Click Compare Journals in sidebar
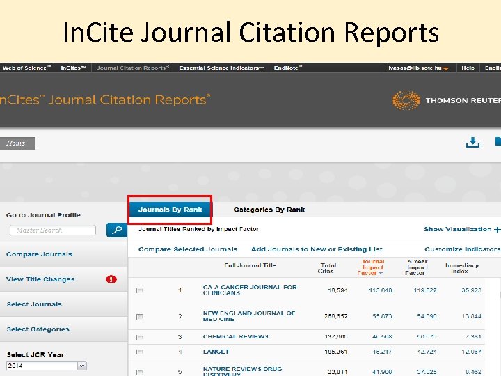 coord(39,254)
